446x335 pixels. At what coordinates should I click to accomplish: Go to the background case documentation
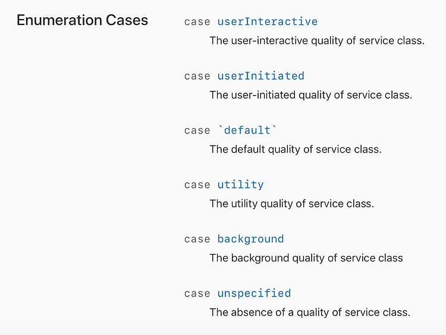tap(250, 239)
